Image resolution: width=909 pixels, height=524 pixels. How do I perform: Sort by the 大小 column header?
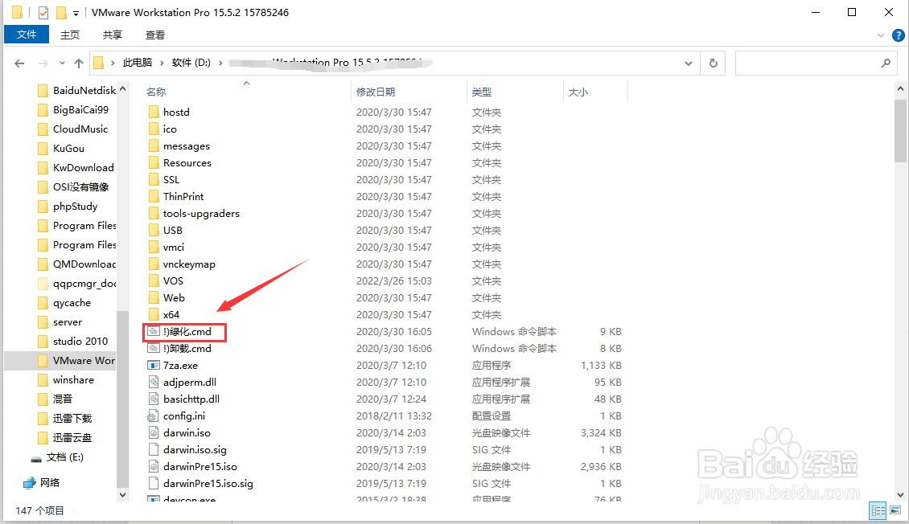pos(578,92)
